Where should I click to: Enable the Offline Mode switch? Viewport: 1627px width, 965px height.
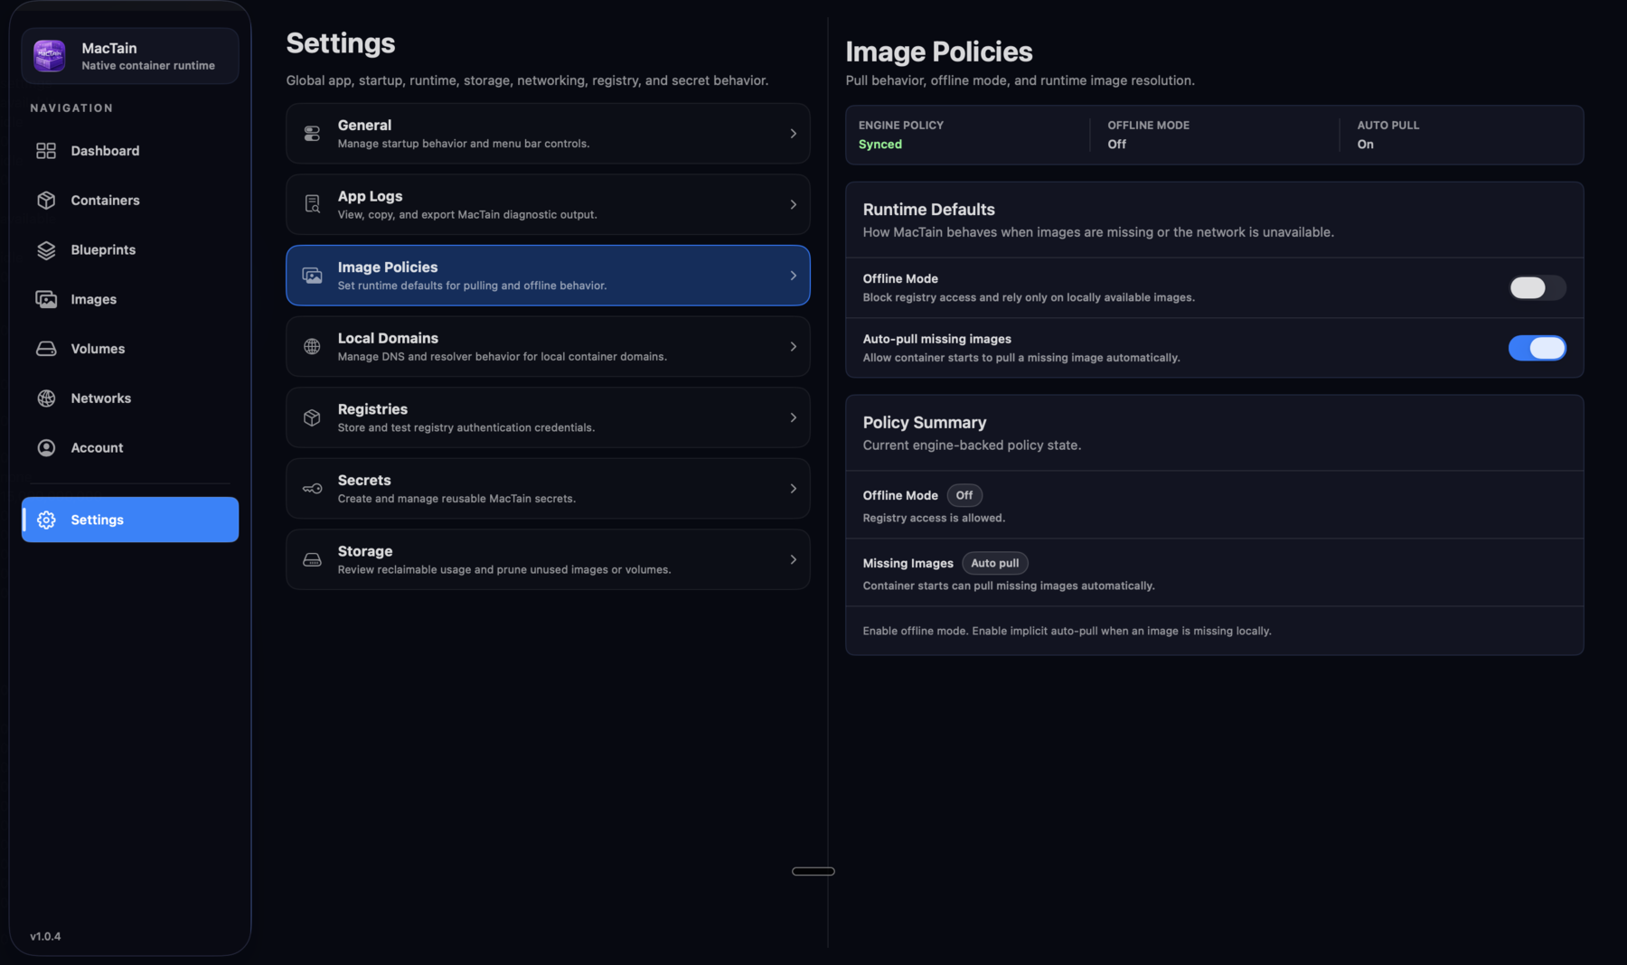coord(1537,287)
